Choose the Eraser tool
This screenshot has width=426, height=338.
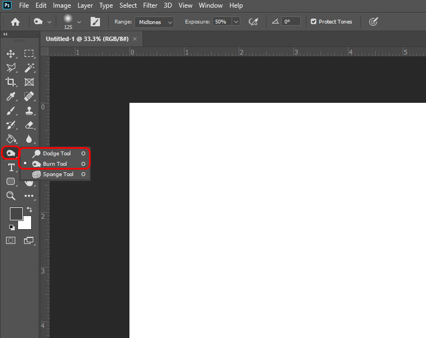click(29, 125)
